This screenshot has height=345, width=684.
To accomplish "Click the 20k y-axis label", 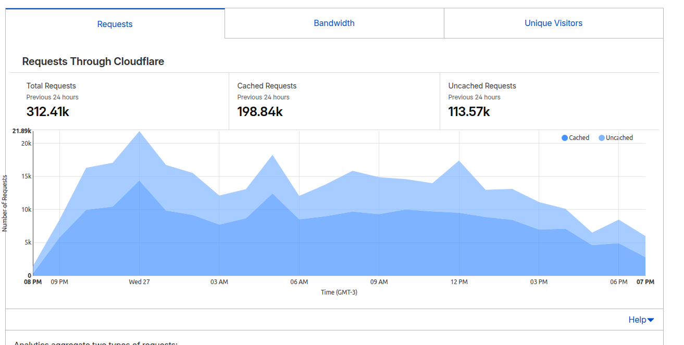I will [27, 144].
